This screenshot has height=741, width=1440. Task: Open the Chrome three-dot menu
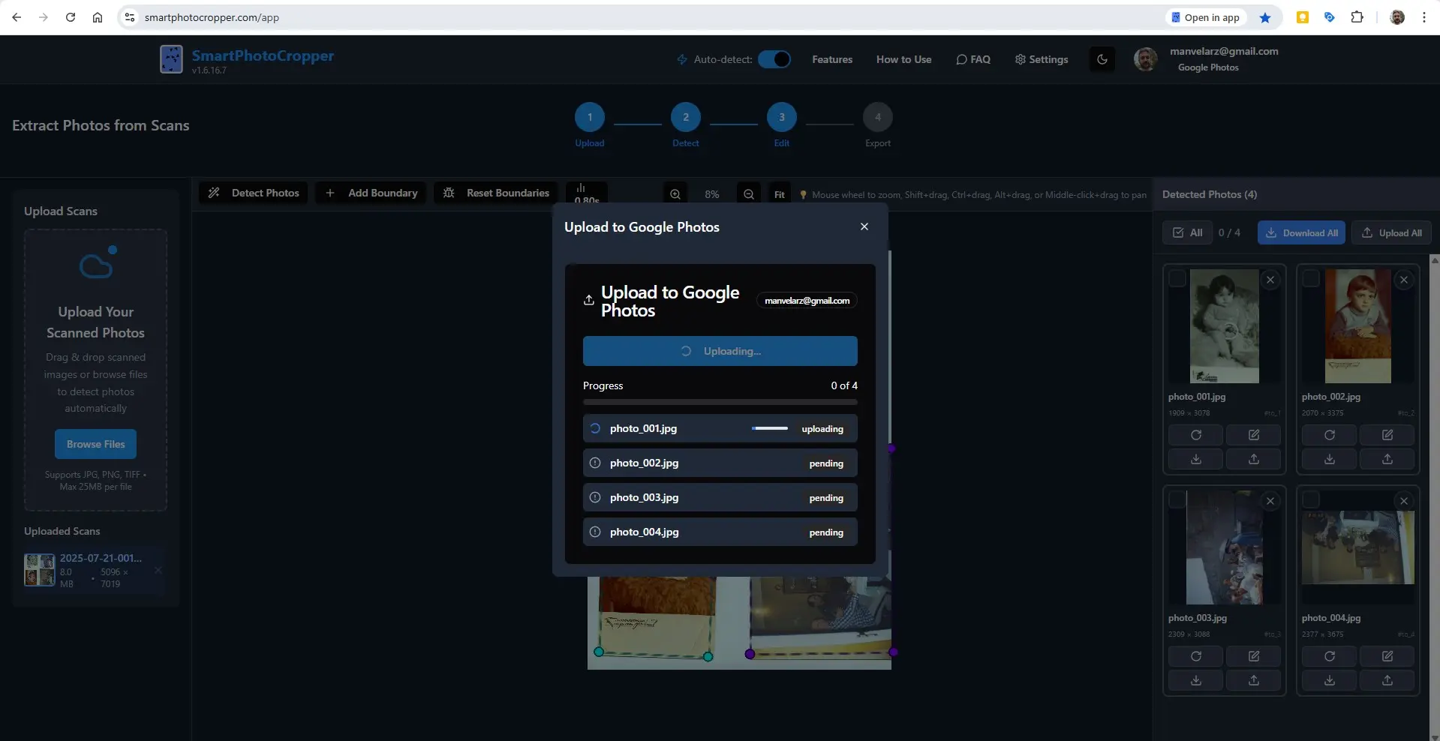point(1424,17)
